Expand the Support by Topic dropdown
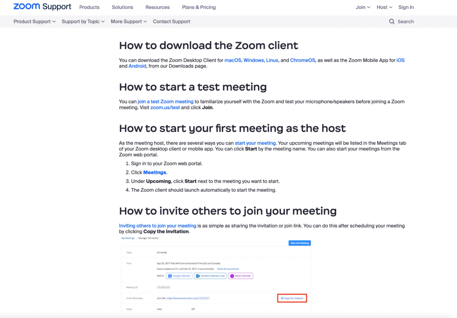457x318 pixels. click(x=83, y=21)
